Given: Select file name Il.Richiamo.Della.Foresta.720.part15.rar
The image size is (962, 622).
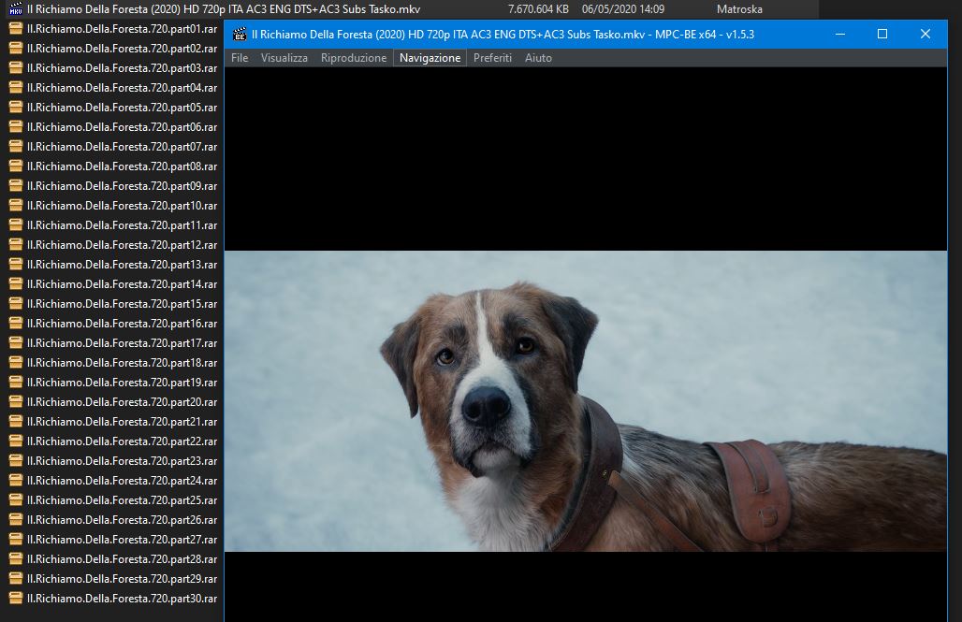Looking at the screenshot, I should pos(122,304).
